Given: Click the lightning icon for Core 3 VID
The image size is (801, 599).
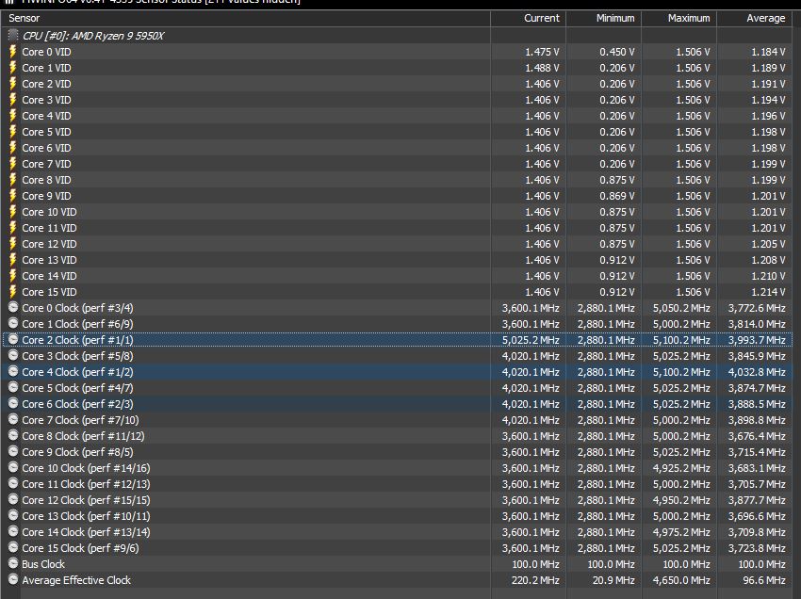Looking at the screenshot, I should (13, 100).
